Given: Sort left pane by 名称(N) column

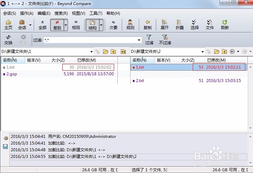Looking at the screenshot, I should [x=13, y=60].
